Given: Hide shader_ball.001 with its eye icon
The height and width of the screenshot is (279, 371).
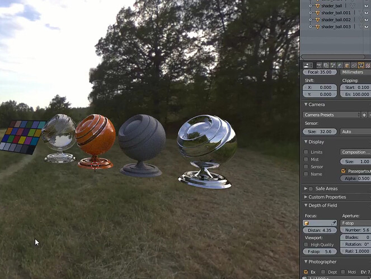Looking at the screenshot, I should pyautogui.click(x=367, y=13).
